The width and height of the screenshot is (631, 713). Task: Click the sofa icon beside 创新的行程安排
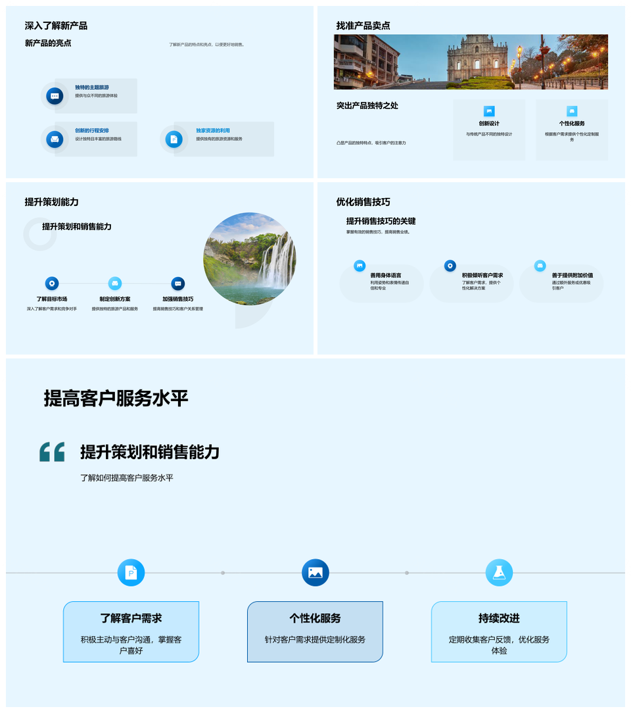click(x=55, y=139)
